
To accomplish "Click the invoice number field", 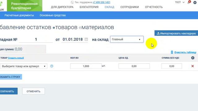I will pyautogui.click(x=36, y=39).
